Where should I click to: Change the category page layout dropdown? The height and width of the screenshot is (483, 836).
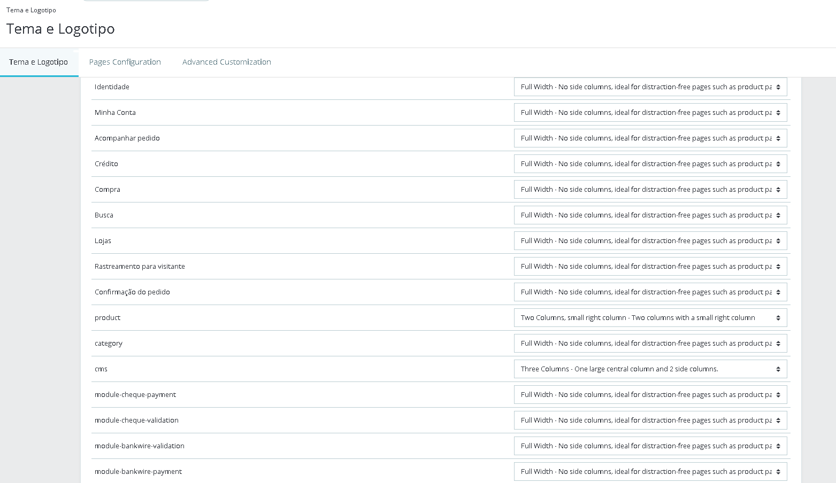650,344
